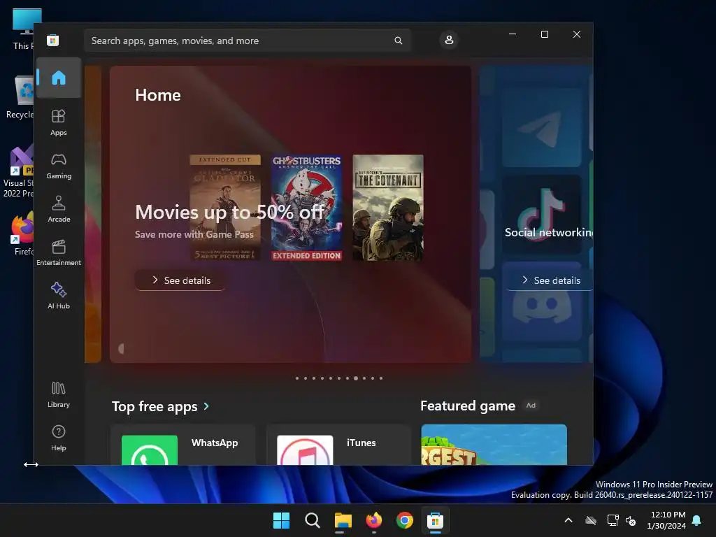The width and height of the screenshot is (716, 537).
Task: Open the Library section
Action: (x=59, y=394)
